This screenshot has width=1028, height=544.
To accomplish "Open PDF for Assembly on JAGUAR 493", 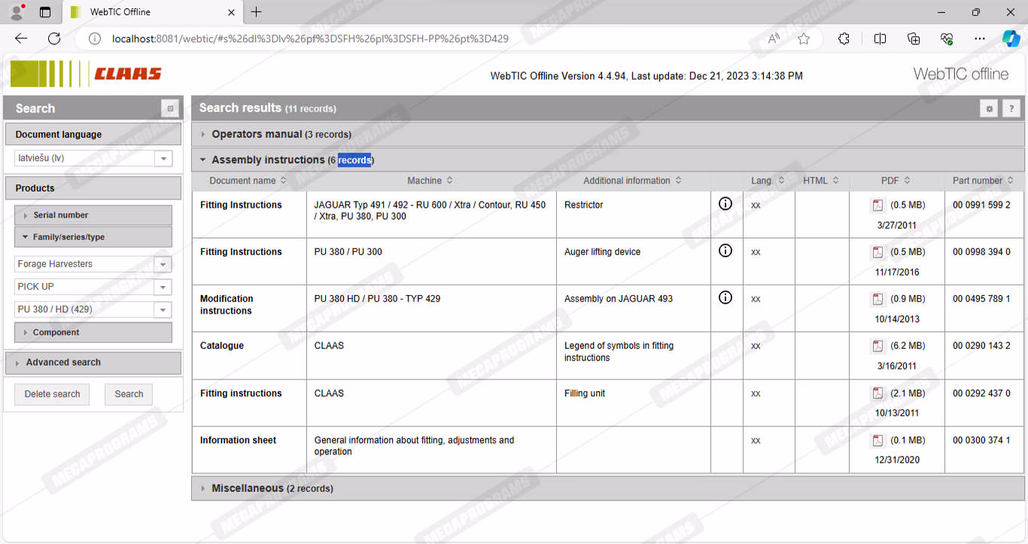I will click(x=877, y=299).
